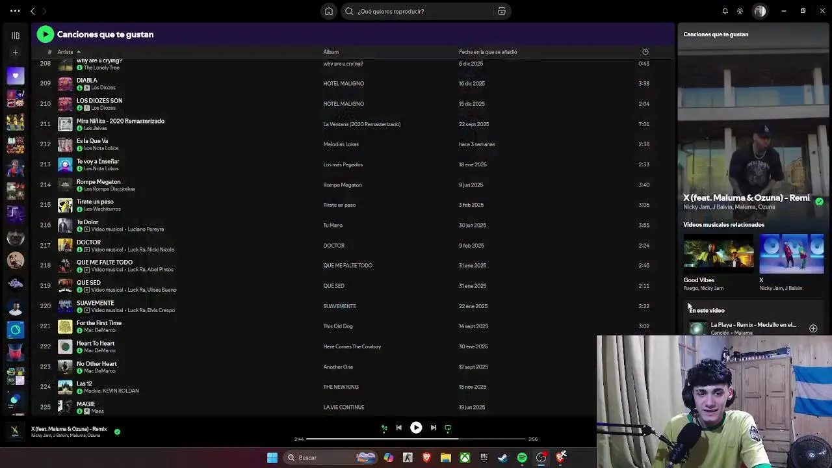Open the user profile avatar
The width and height of the screenshot is (832, 468).
coord(760,11)
